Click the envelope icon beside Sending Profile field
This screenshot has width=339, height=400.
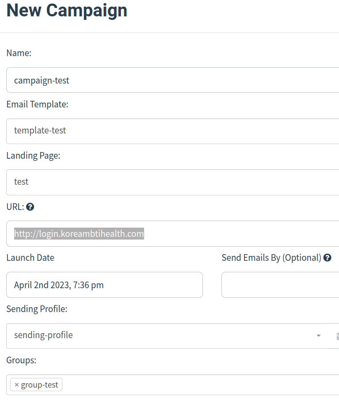click(x=337, y=336)
